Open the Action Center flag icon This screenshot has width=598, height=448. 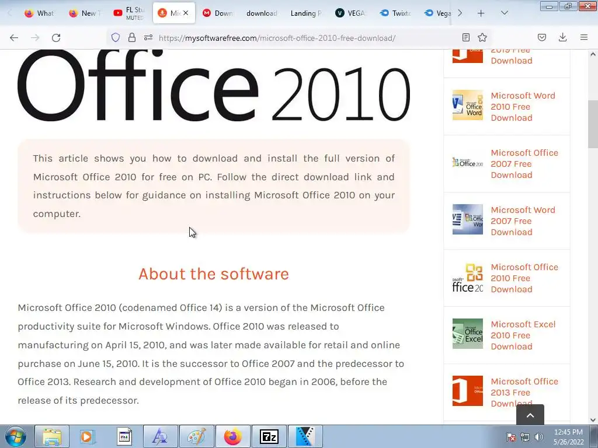coord(511,437)
